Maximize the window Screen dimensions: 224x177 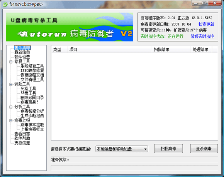pyautogui.click(x=204, y=3)
